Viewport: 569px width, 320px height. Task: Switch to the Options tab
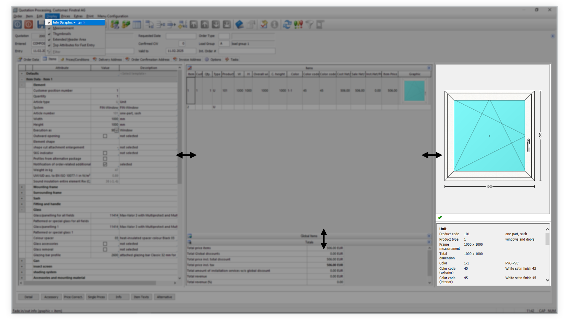click(213, 60)
